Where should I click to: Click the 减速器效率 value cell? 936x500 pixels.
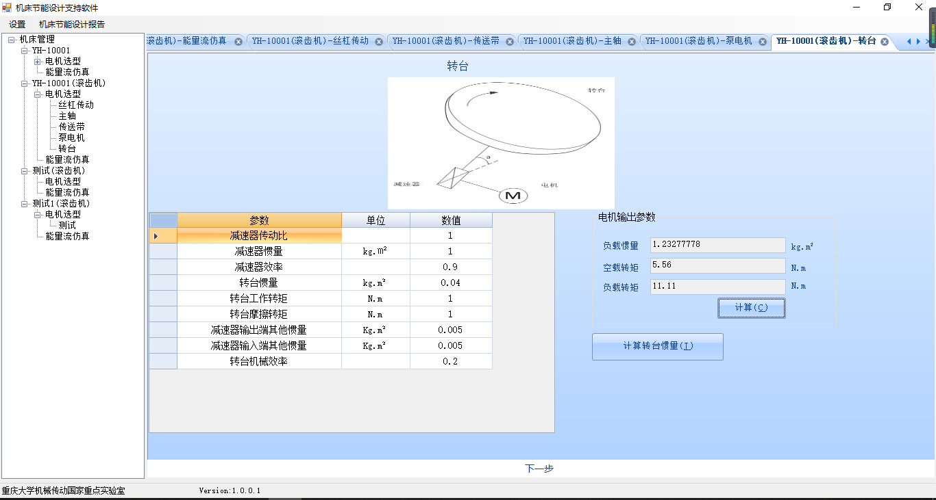450,267
